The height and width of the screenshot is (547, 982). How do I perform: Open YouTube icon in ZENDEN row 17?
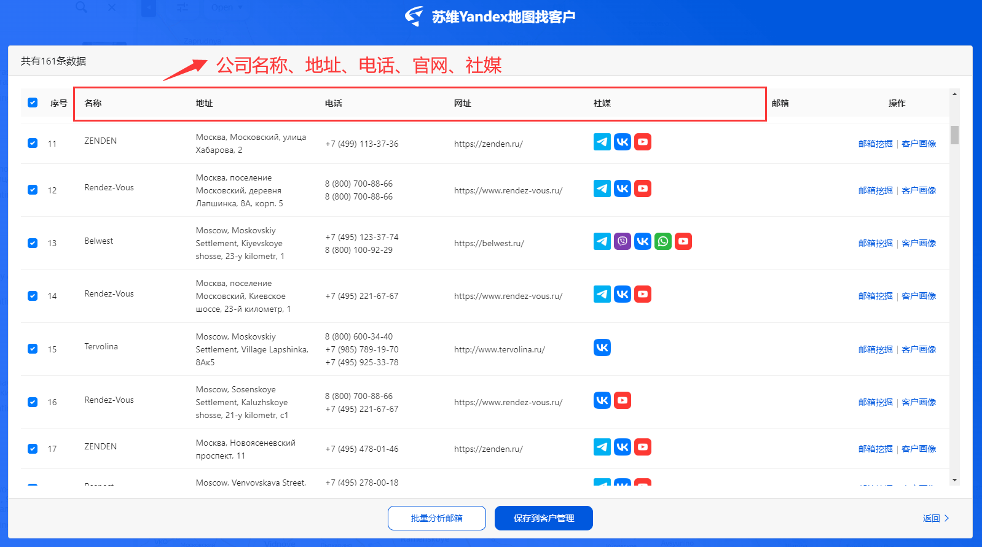(x=643, y=447)
